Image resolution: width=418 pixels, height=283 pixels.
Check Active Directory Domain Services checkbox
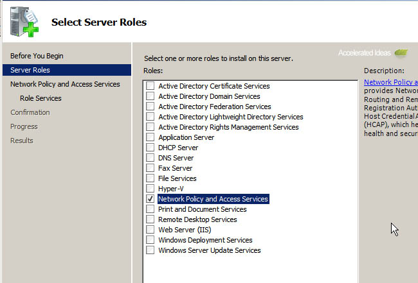click(150, 96)
